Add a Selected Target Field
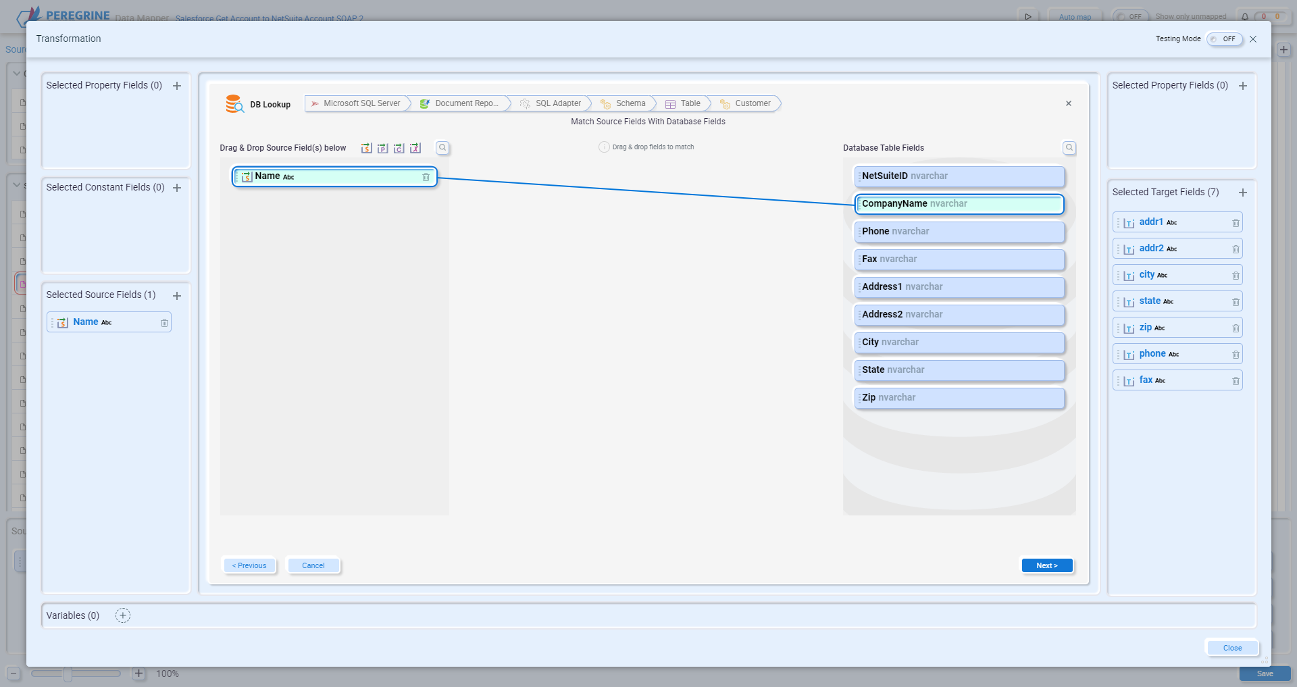Screen dimensions: 1297x687 (1243, 193)
